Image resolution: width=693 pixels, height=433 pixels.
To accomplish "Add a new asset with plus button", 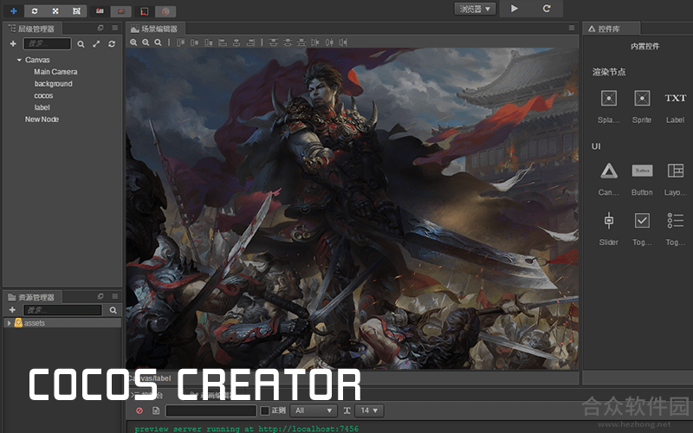I will coord(12,310).
